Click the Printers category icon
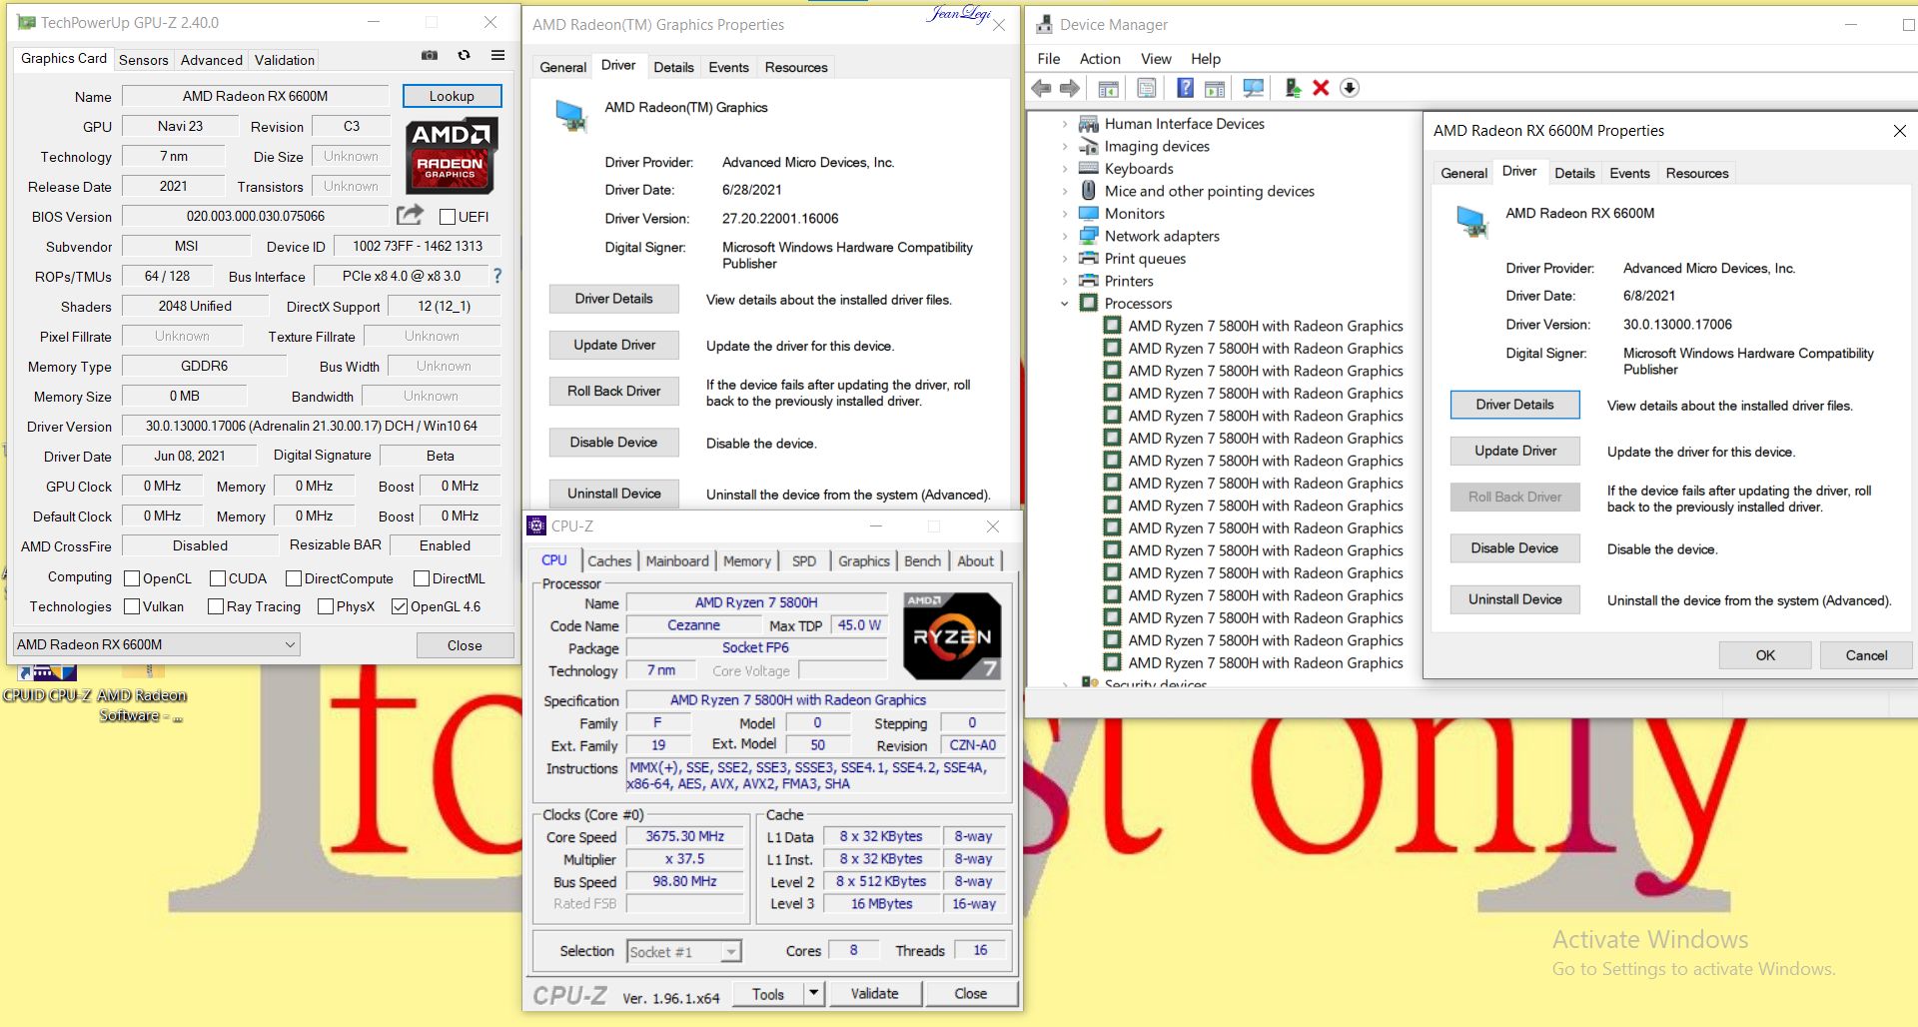 (x=1088, y=281)
